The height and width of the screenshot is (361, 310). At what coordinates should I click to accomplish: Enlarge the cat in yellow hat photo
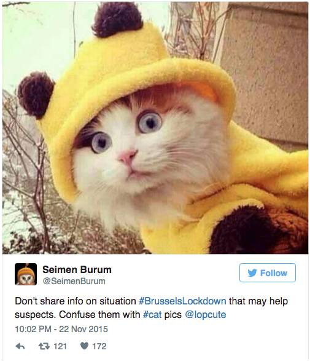pyautogui.click(x=155, y=128)
